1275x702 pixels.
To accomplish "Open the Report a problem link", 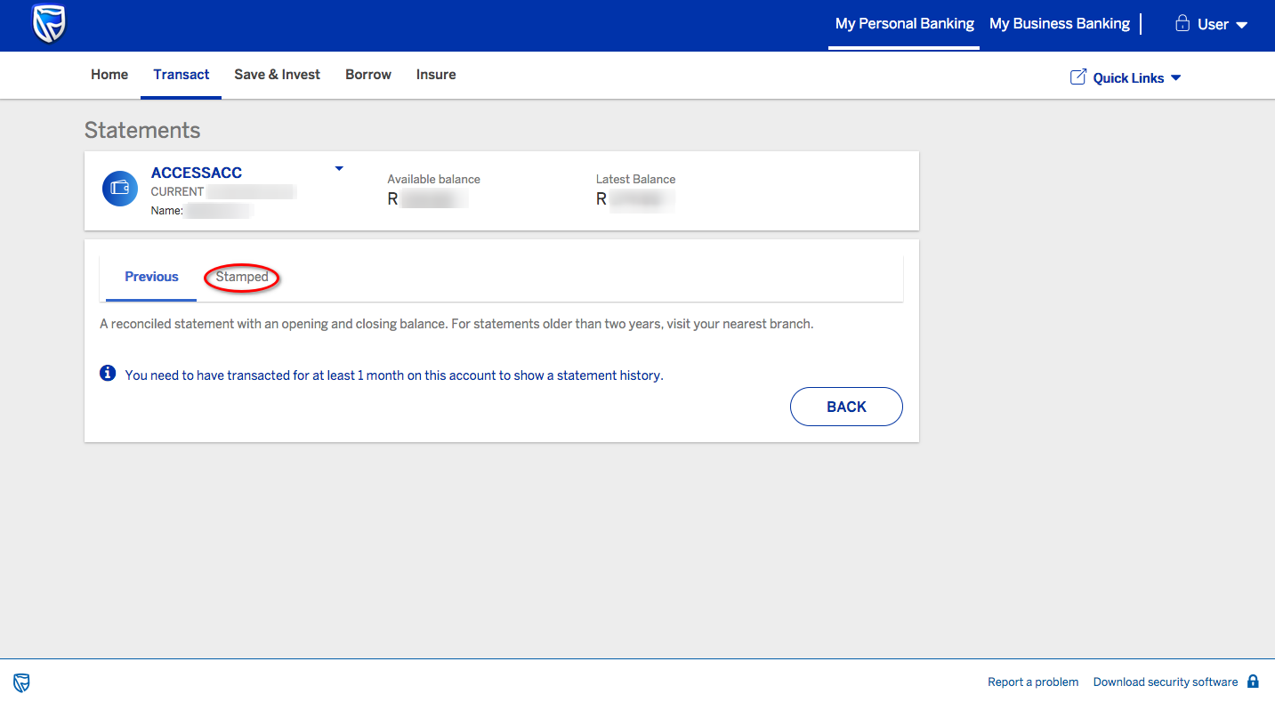I will point(1032,682).
